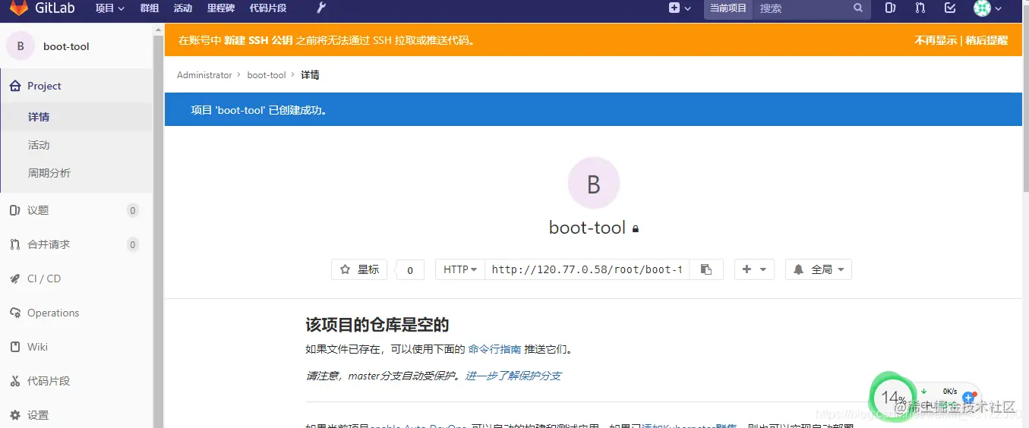Screen dimensions: 1029x428
Task: Go to 活动 in navbar
Action: click(x=183, y=8)
